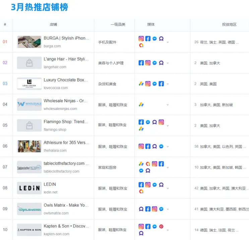Click Google Ads icon in tableclothsfactory row
The height and width of the screenshot is (240, 249).
141,164
